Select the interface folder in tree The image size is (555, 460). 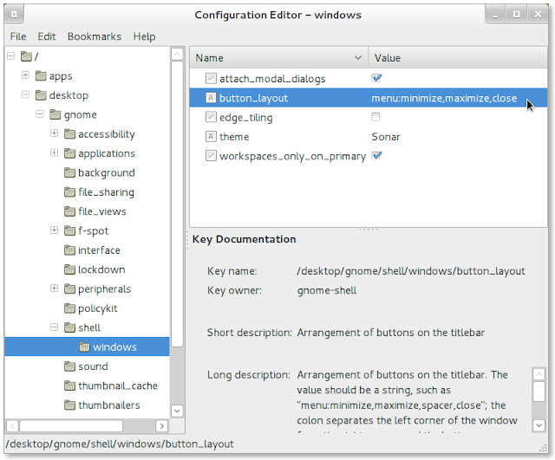point(99,250)
